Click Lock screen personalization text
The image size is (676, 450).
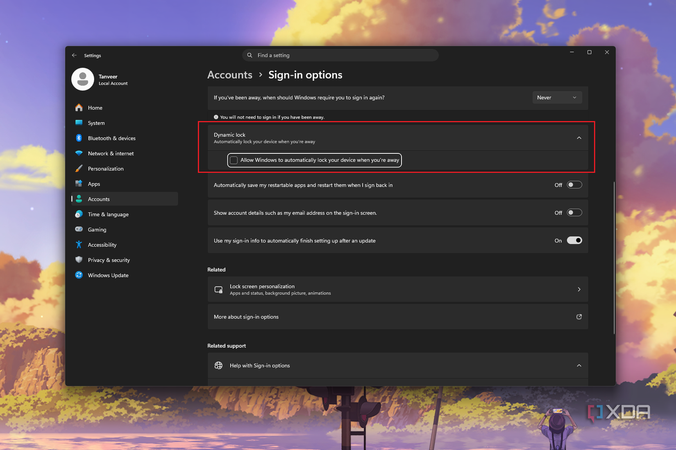coord(262,286)
